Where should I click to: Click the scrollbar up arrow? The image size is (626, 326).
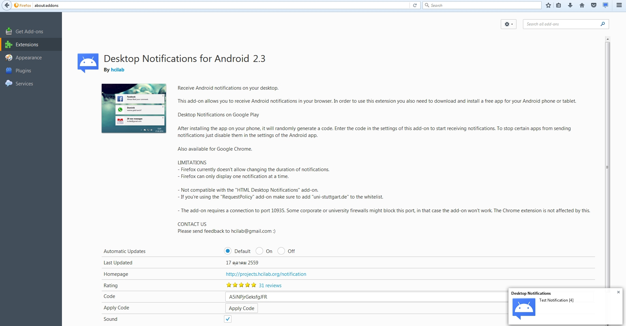607,39
